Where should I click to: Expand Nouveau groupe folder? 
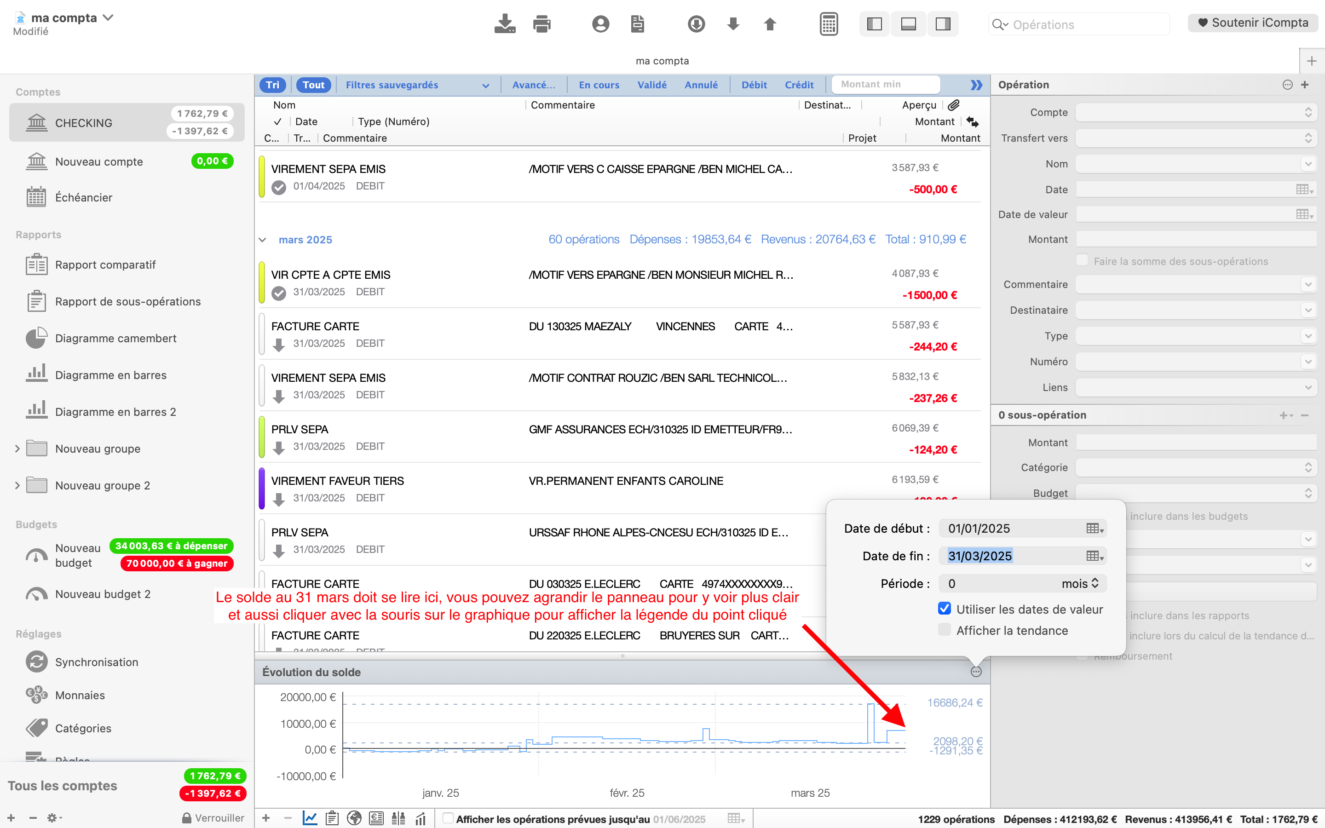[17, 448]
